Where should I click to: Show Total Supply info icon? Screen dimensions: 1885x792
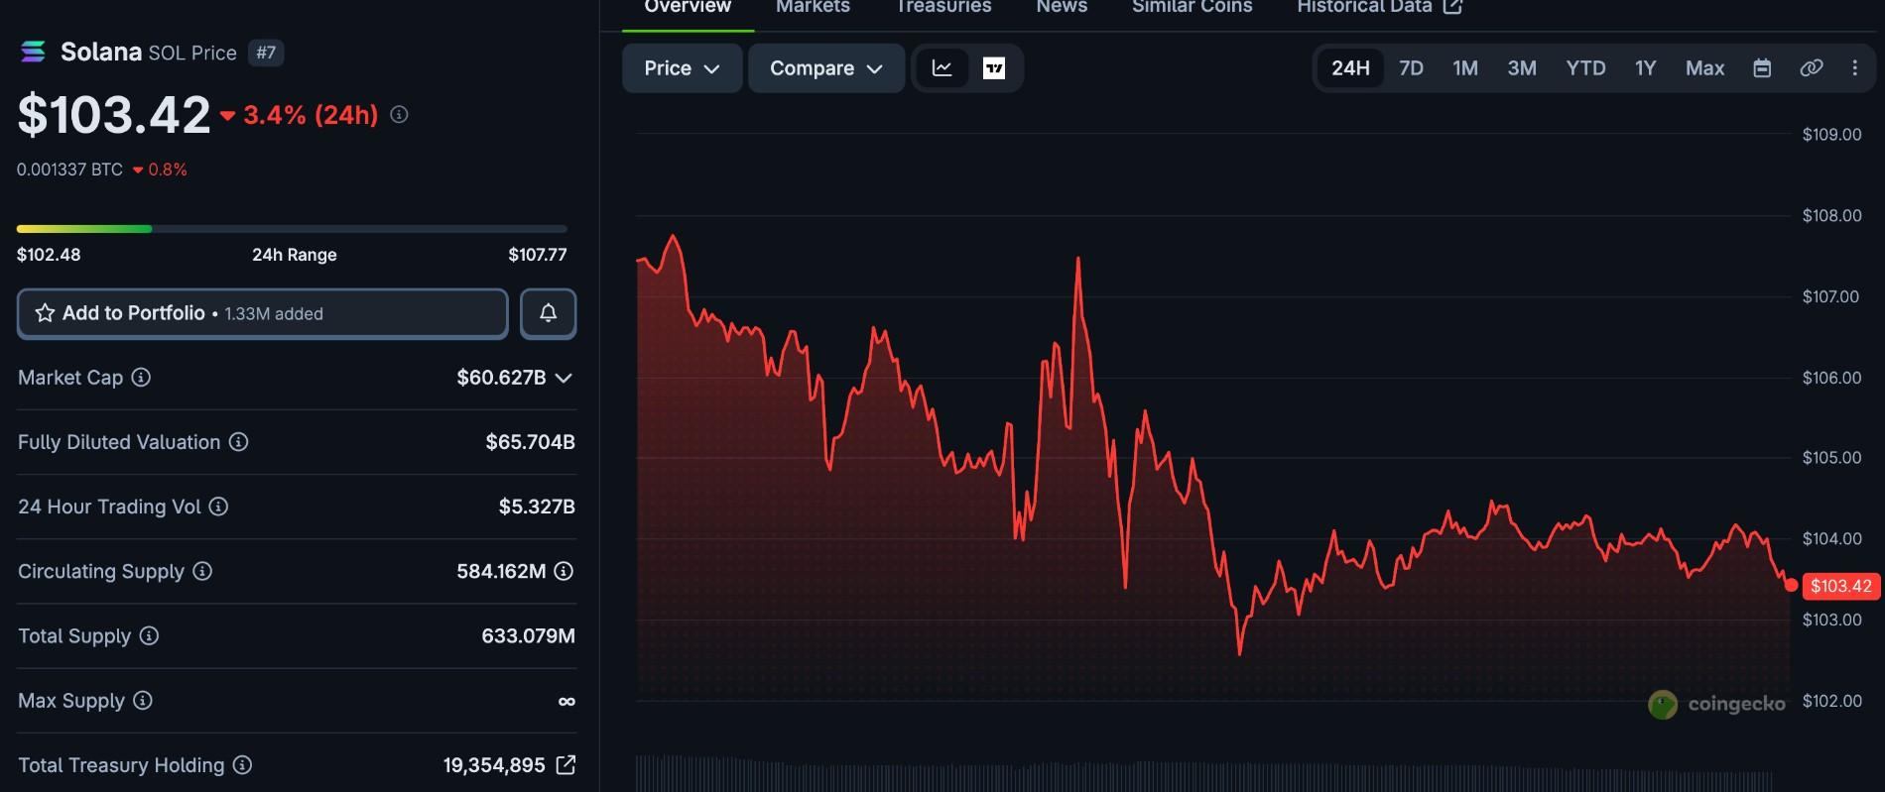click(149, 635)
